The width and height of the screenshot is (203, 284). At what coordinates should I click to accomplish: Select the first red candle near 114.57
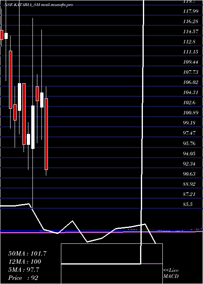pos(2,35)
